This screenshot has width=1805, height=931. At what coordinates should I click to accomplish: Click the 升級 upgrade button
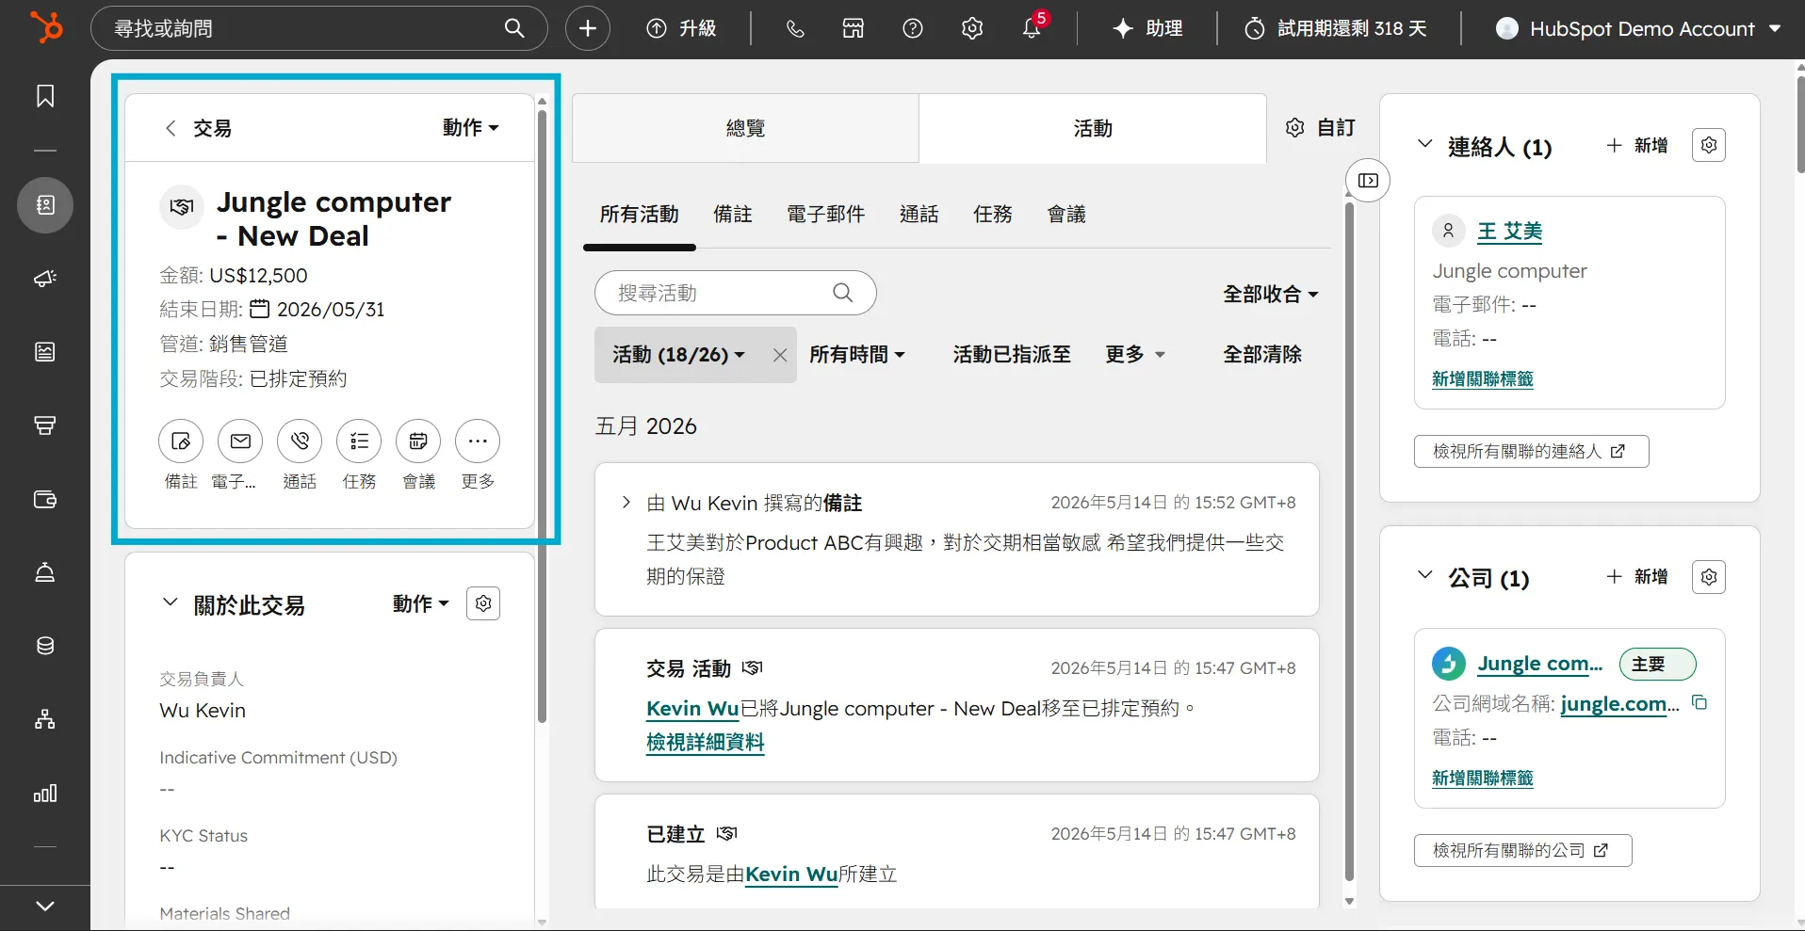[x=681, y=28]
